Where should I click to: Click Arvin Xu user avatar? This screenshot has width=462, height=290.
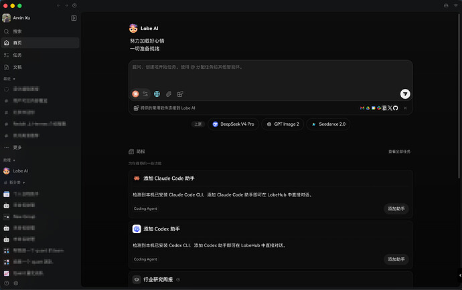click(6, 18)
